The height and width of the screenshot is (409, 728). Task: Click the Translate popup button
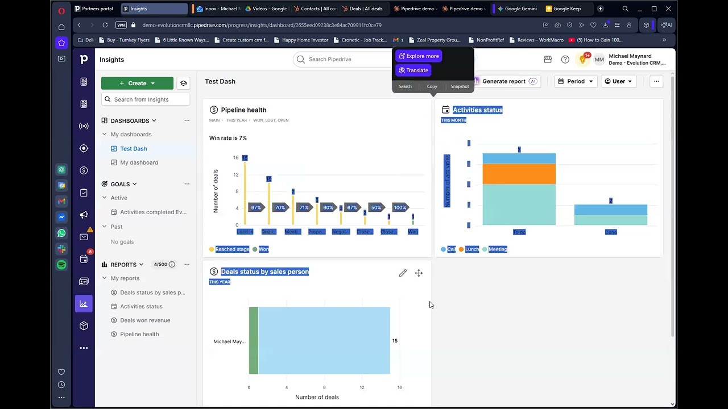413,70
